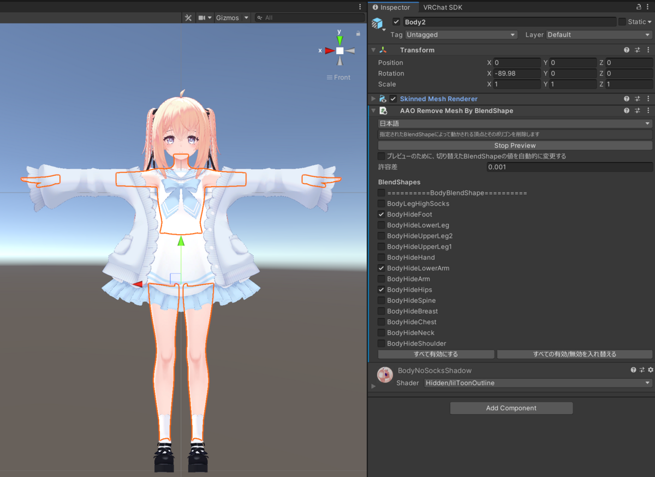The height and width of the screenshot is (477, 655).
Task: Collapse the Transform component foldout
Action: pyautogui.click(x=373, y=50)
